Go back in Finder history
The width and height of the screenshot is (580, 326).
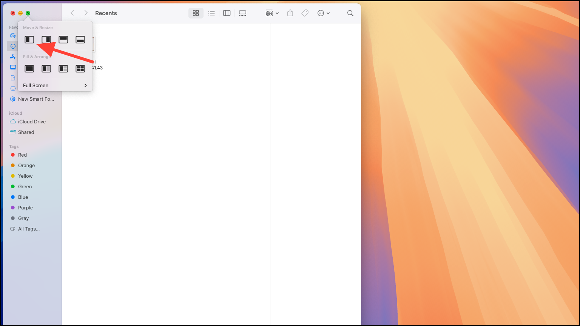[x=72, y=13]
